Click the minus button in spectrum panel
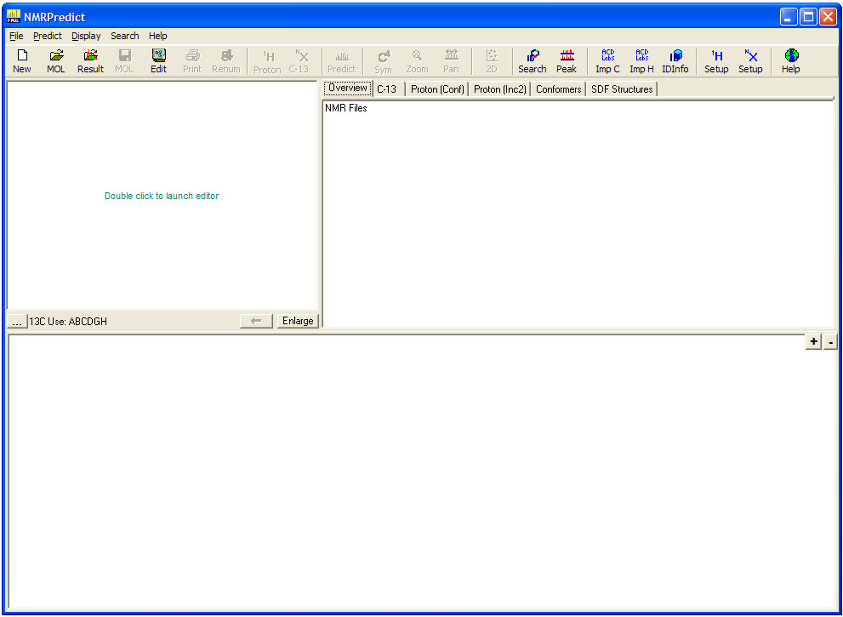Image resolution: width=843 pixels, height=617 pixels. pyautogui.click(x=830, y=341)
